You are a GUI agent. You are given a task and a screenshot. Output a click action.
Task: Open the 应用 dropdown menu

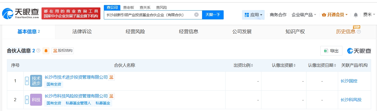pos(253,15)
